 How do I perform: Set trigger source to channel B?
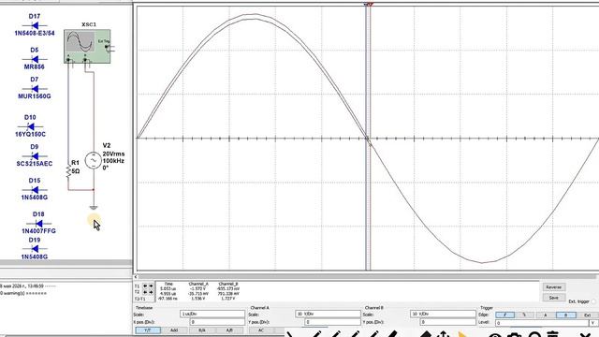click(x=565, y=315)
